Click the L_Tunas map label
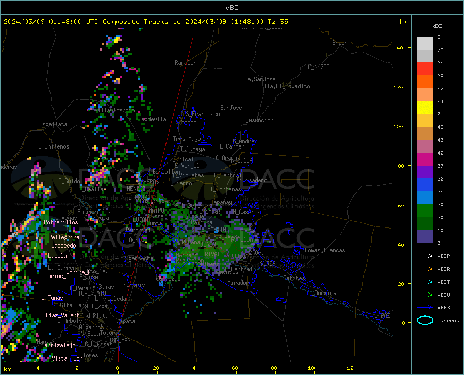The image size is (464, 375). (x=52, y=298)
